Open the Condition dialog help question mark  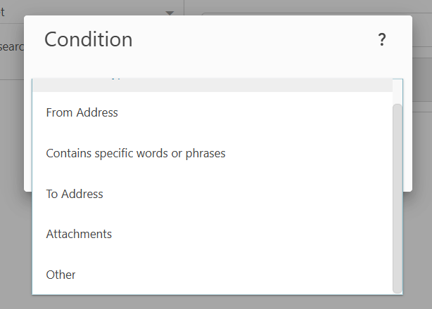pos(382,40)
